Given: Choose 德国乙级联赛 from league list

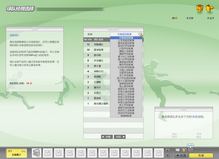Looking at the screenshot, I should 126,51.
